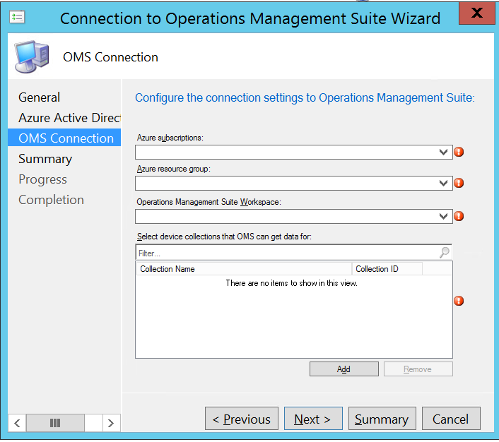
Task: Expand the Azure subscriptions dropdown
Action: pyautogui.click(x=444, y=152)
